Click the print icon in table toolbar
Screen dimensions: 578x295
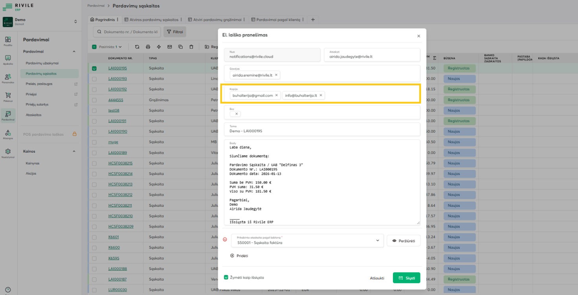coord(148,47)
